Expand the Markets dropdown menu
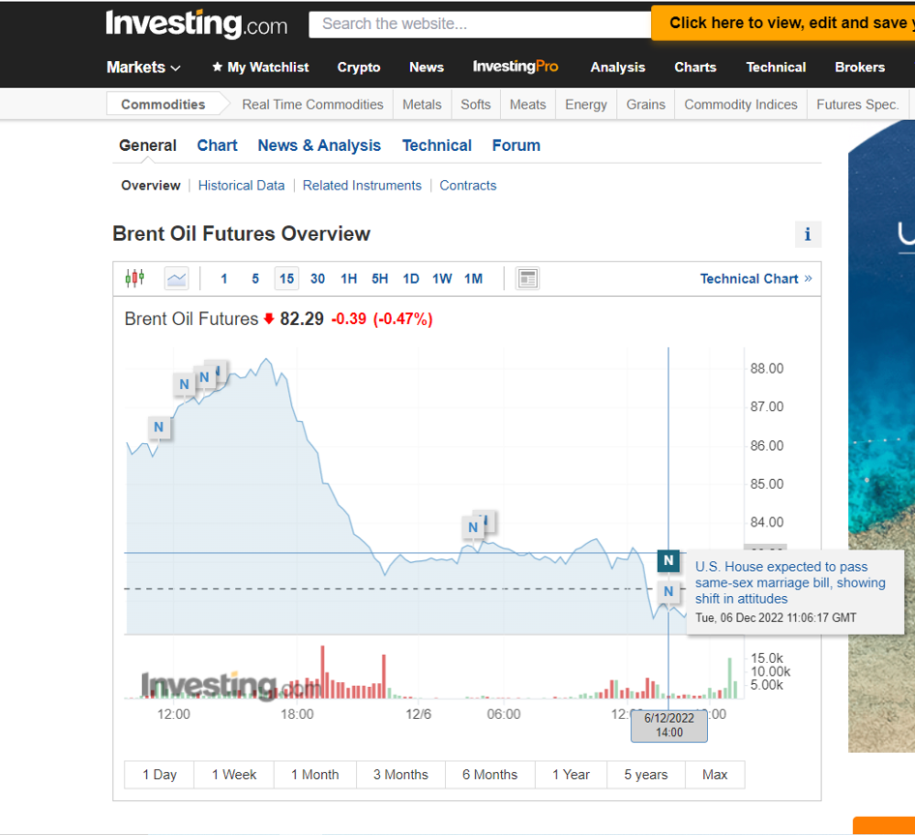 coord(143,67)
